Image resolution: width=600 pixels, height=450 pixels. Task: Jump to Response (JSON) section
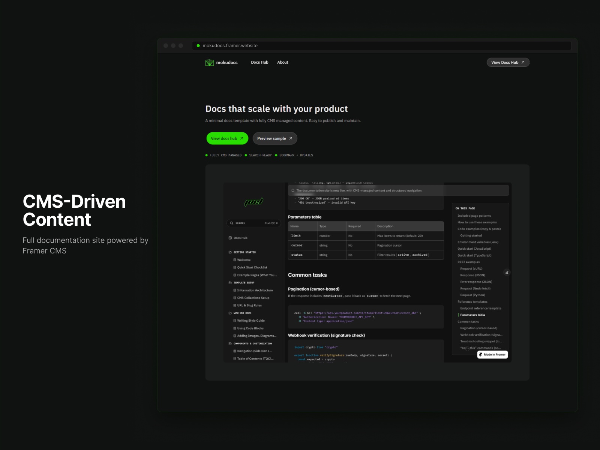click(x=472, y=275)
